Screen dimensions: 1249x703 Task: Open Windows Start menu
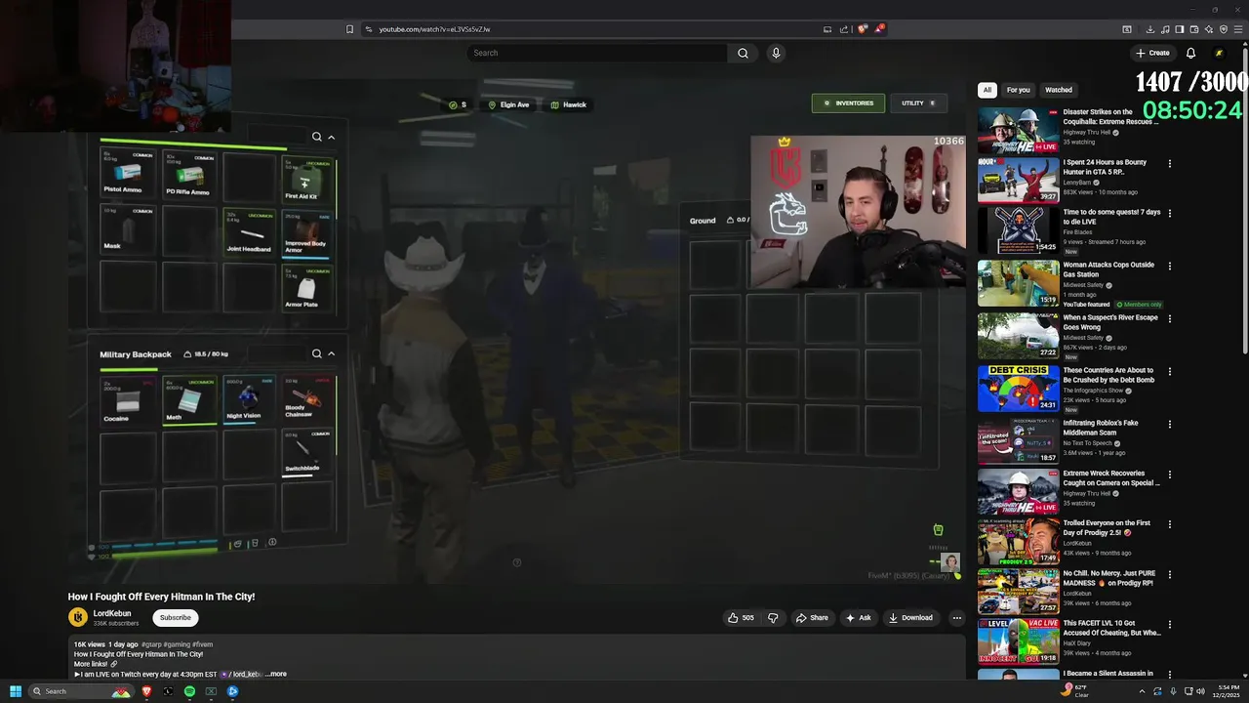click(x=16, y=691)
